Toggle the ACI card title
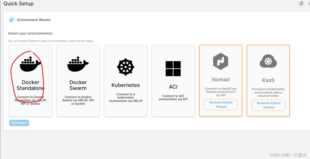 [x=173, y=87]
